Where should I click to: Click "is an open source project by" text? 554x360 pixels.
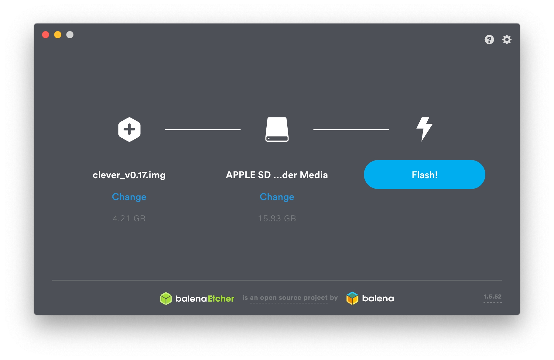(x=290, y=298)
